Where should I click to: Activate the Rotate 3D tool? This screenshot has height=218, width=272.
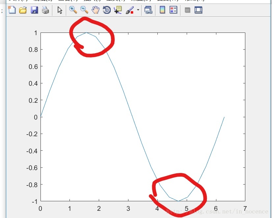[107, 10]
